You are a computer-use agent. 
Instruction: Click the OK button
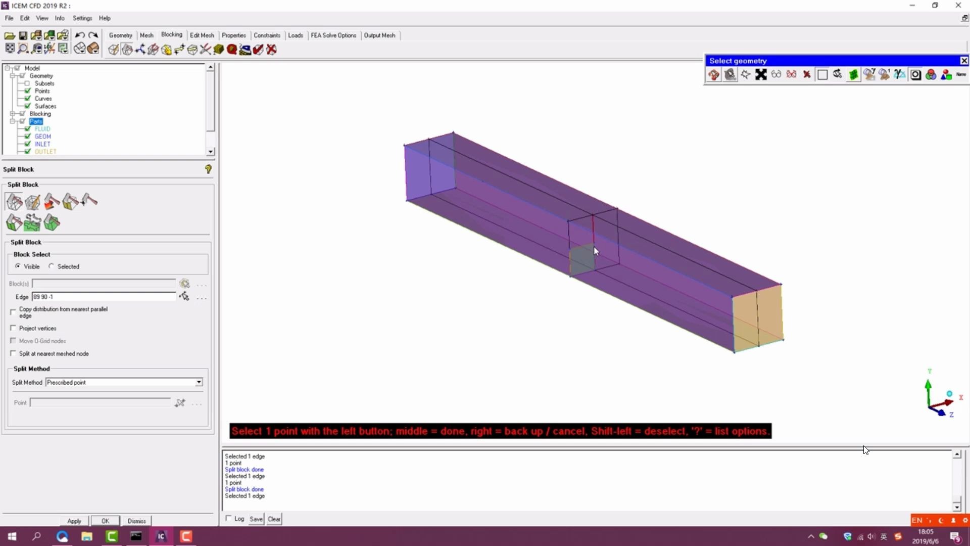click(105, 521)
